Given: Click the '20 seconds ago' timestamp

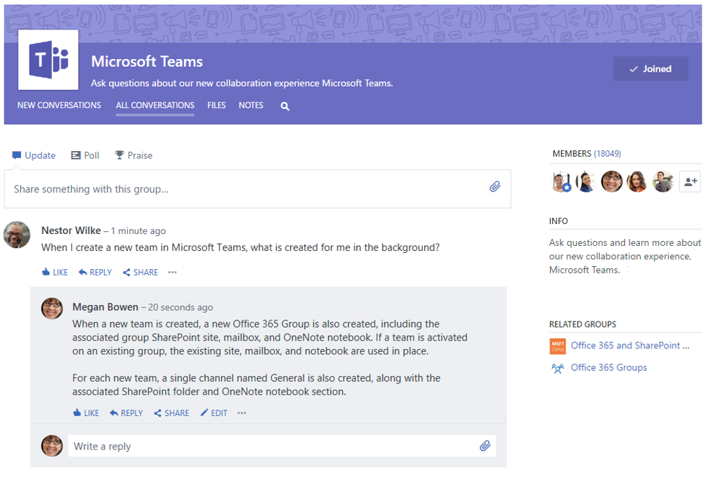Looking at the screenshot, I should (x=181, y=308).
